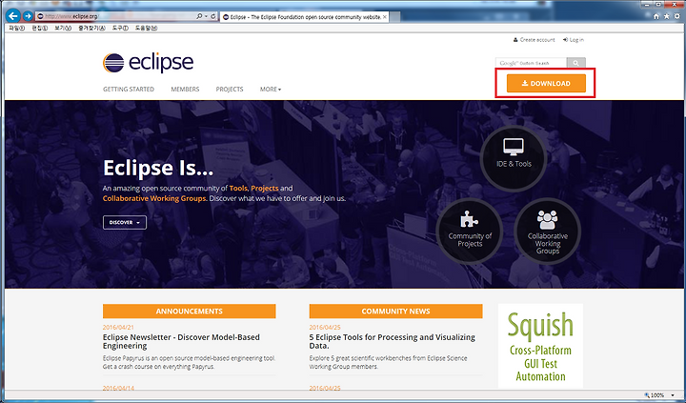Open the 즐겨찾기(A) menu
The image size is (686, 403).
point(91,28)
